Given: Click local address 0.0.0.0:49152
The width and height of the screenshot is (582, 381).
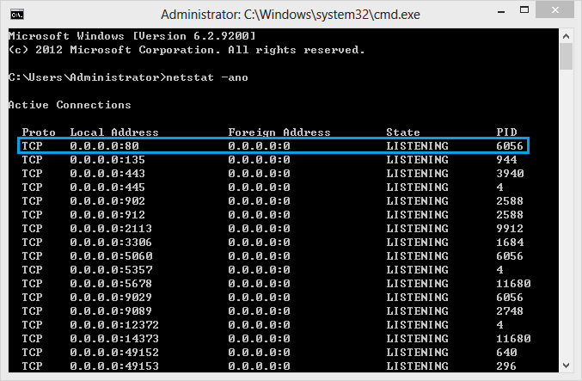Looking at the screenshot, I should pos(114,352).
